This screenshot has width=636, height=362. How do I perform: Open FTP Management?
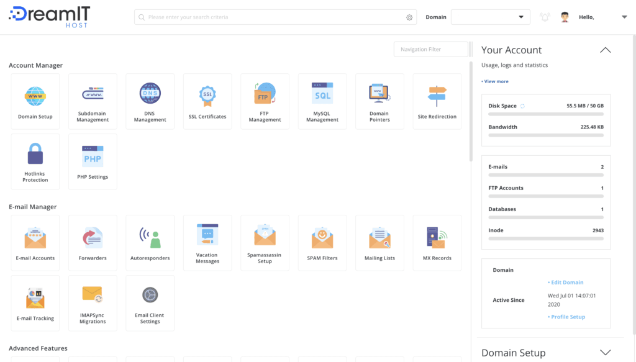click(265, 101)
